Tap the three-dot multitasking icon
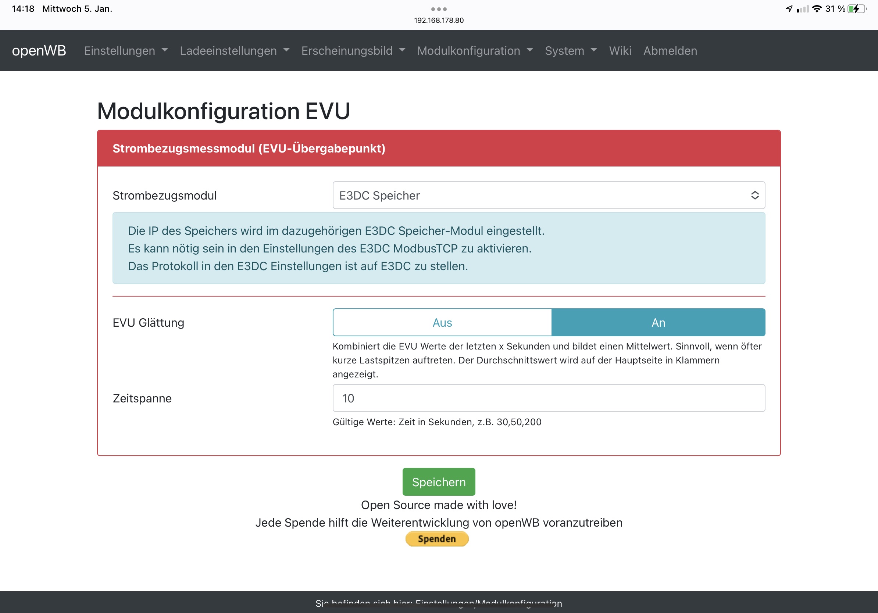Screen dimensions: 878x613 (439, 9)
